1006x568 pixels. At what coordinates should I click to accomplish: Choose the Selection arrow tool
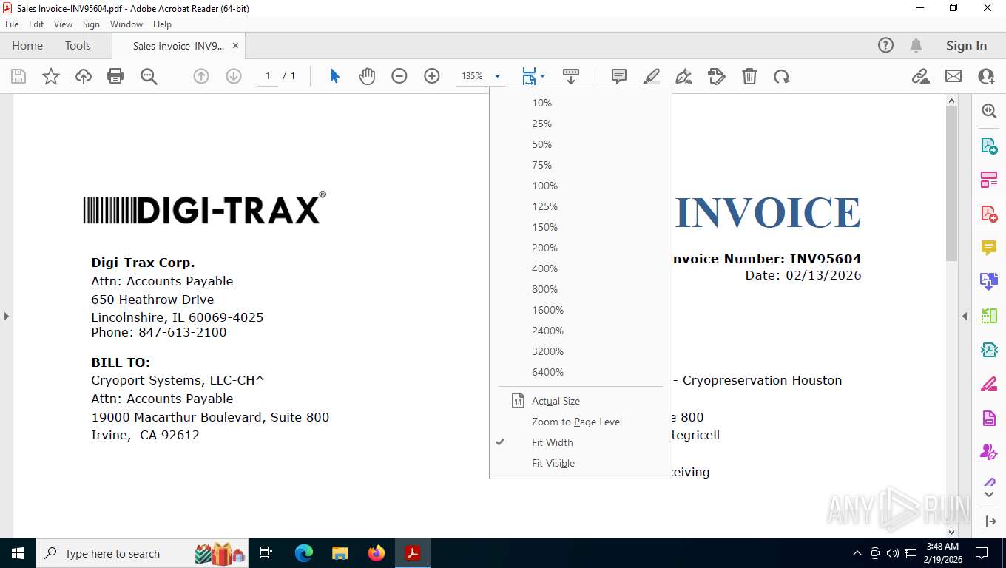[x=334, y=76]
